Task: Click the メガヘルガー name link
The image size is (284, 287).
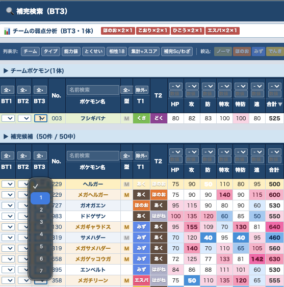Action: (x=93, y=195)
